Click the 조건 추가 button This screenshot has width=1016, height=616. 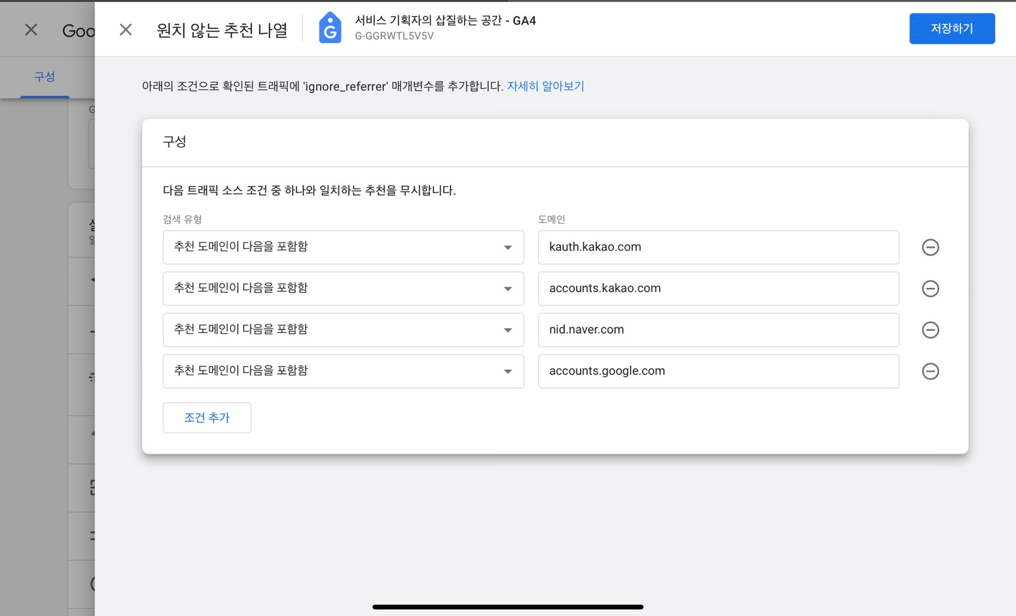tap(207, 418)
